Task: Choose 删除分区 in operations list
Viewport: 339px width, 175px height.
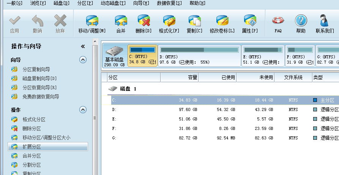Action: pyautogui.click(x=32, y=129)
